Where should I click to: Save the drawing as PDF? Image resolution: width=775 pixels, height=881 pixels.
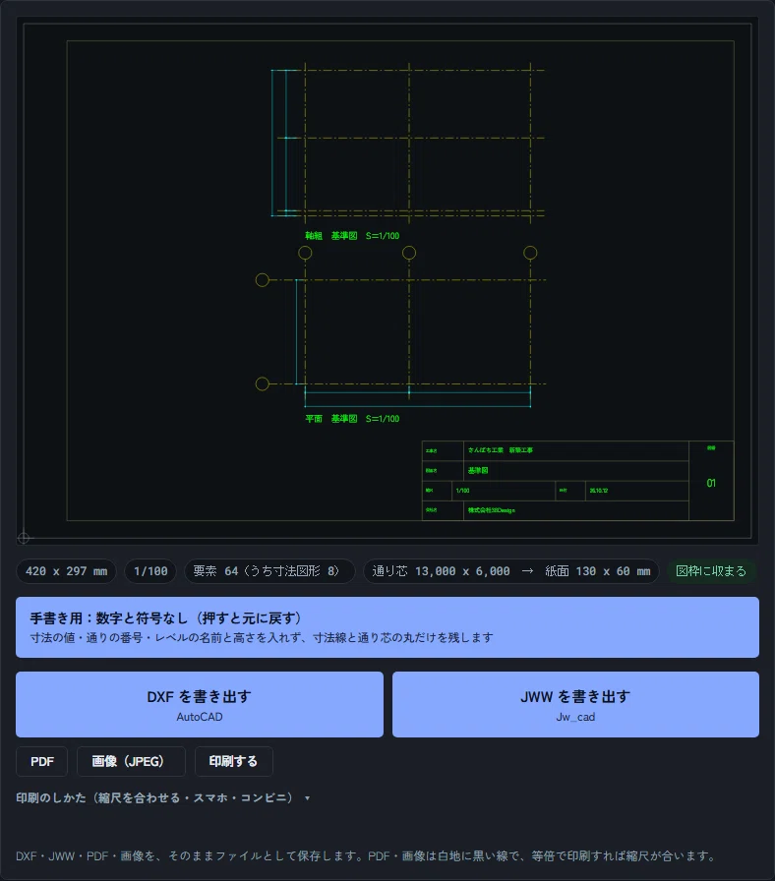(x=42, y=761)
